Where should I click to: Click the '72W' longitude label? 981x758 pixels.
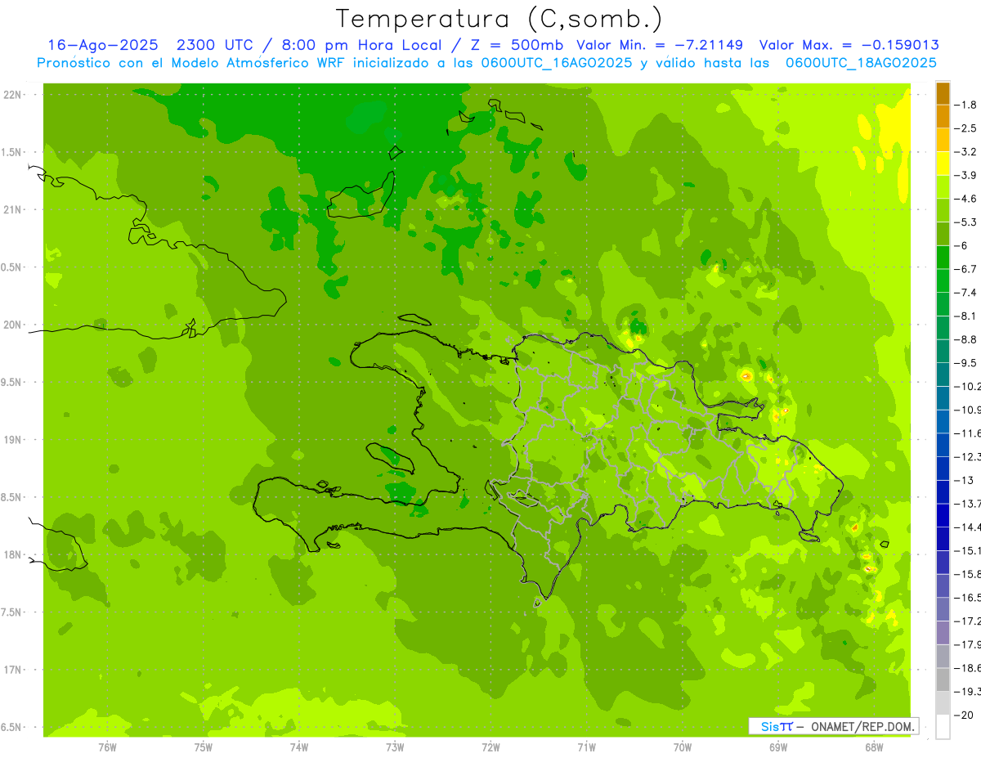490,747
